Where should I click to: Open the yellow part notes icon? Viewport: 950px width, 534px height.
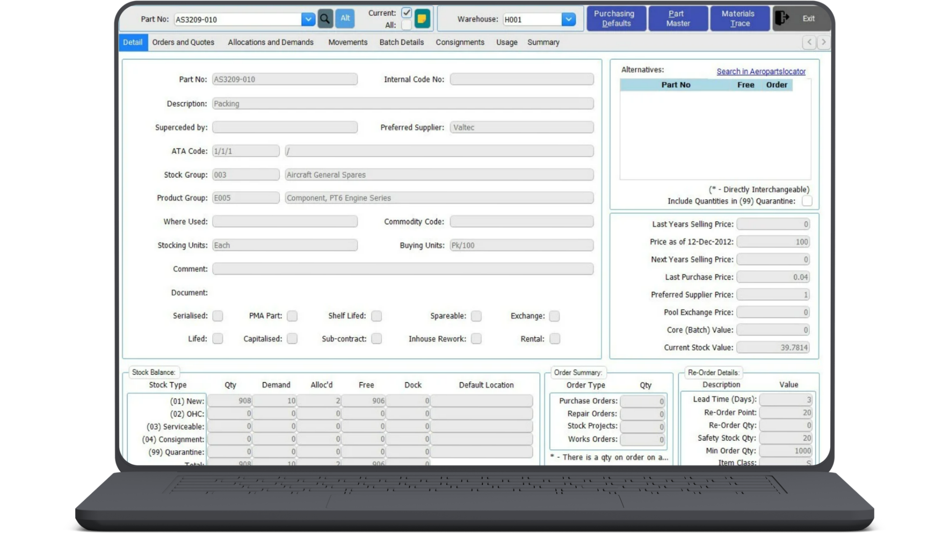click(x=422, y=18)
